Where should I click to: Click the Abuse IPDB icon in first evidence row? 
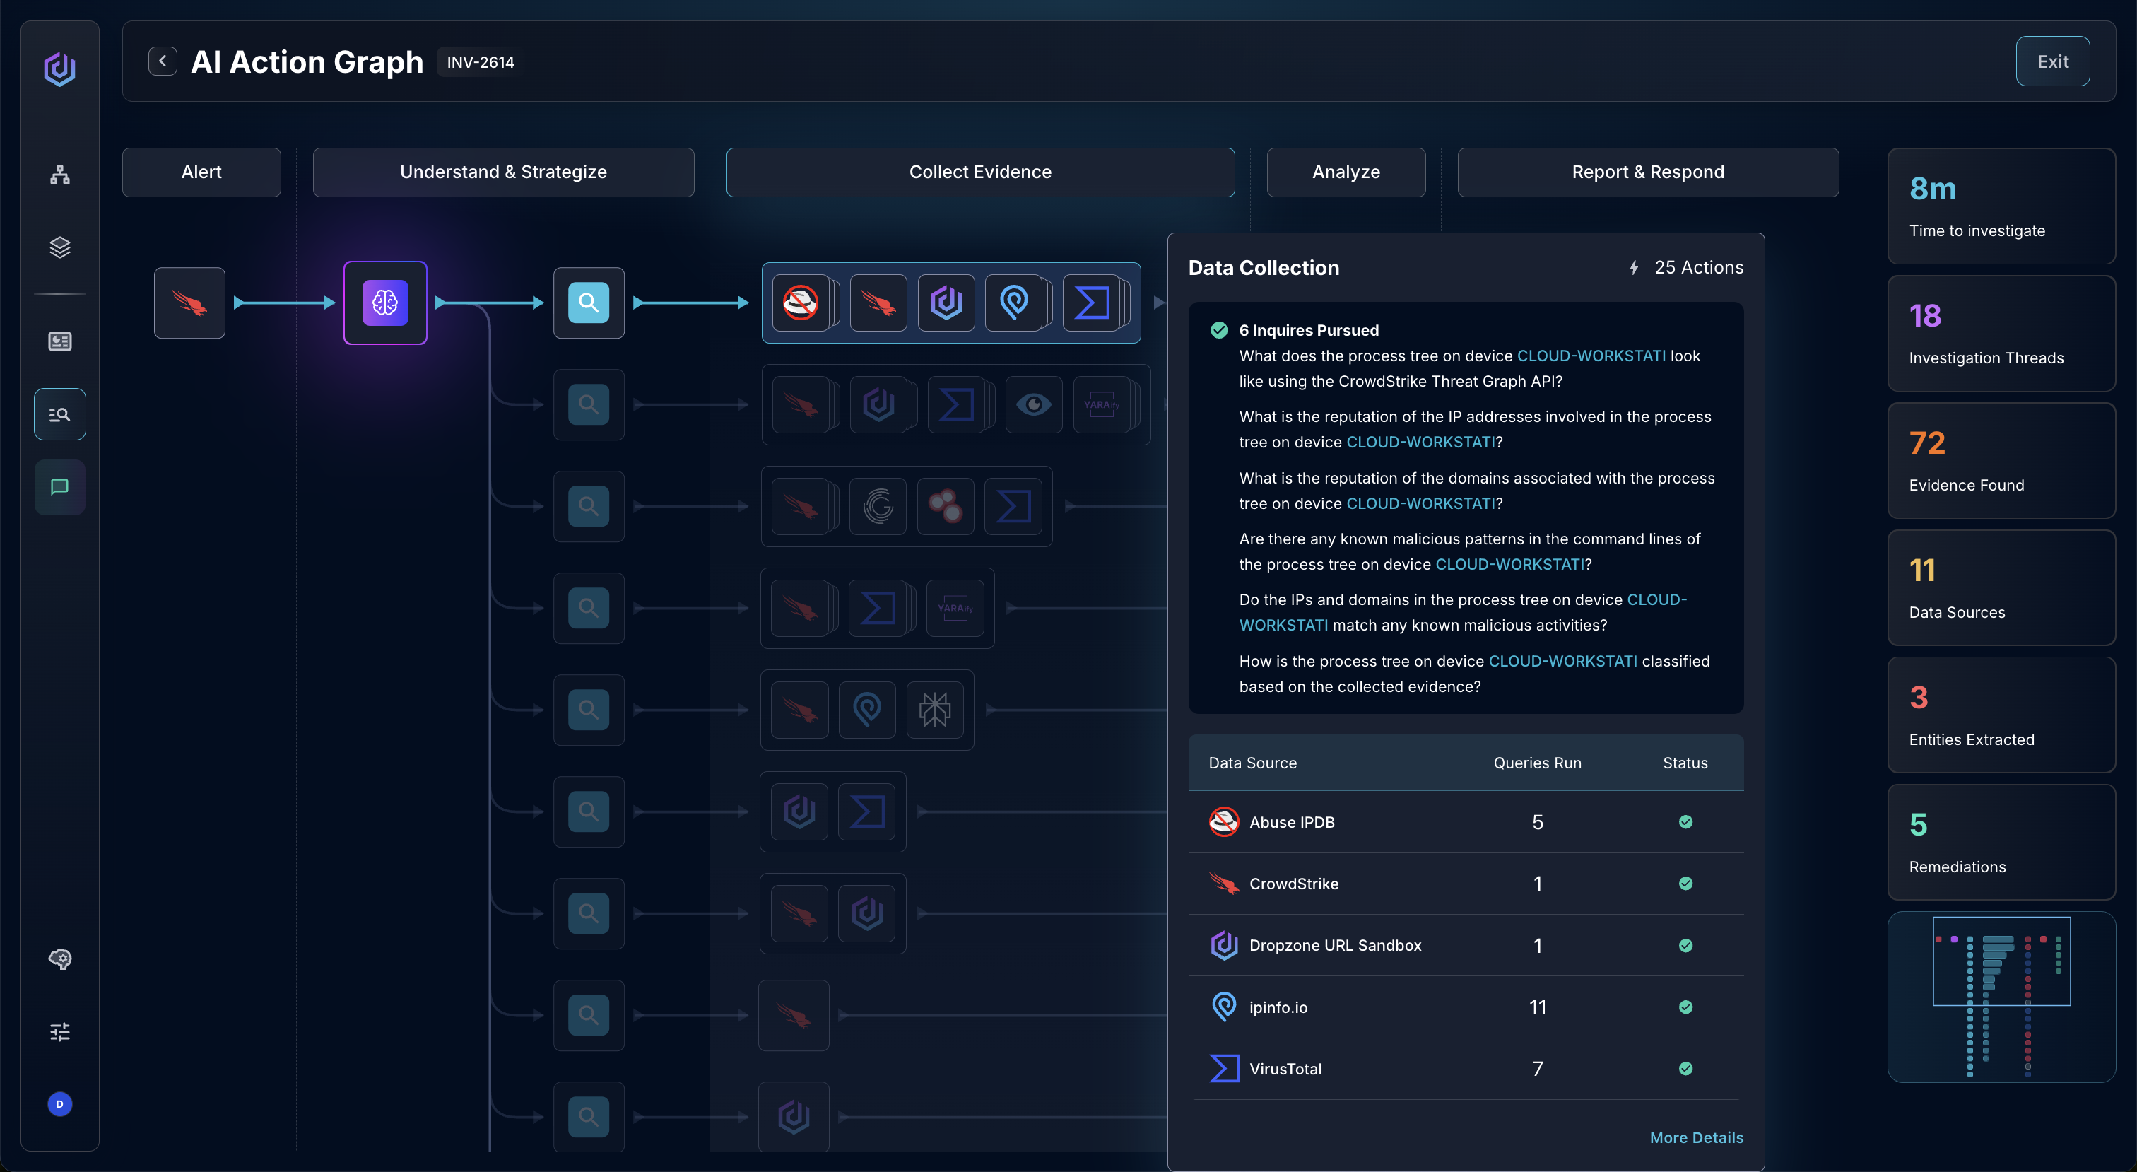[801, 303]
